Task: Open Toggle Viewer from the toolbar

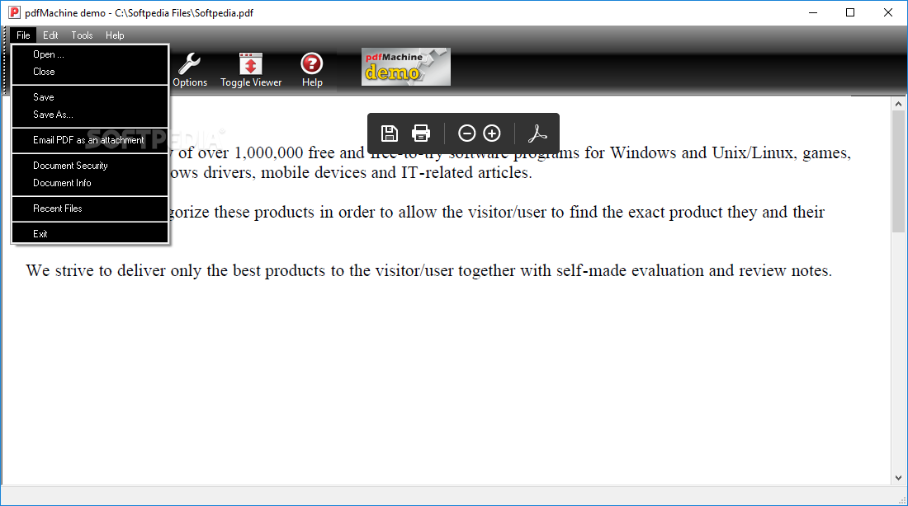Action: 251,68
